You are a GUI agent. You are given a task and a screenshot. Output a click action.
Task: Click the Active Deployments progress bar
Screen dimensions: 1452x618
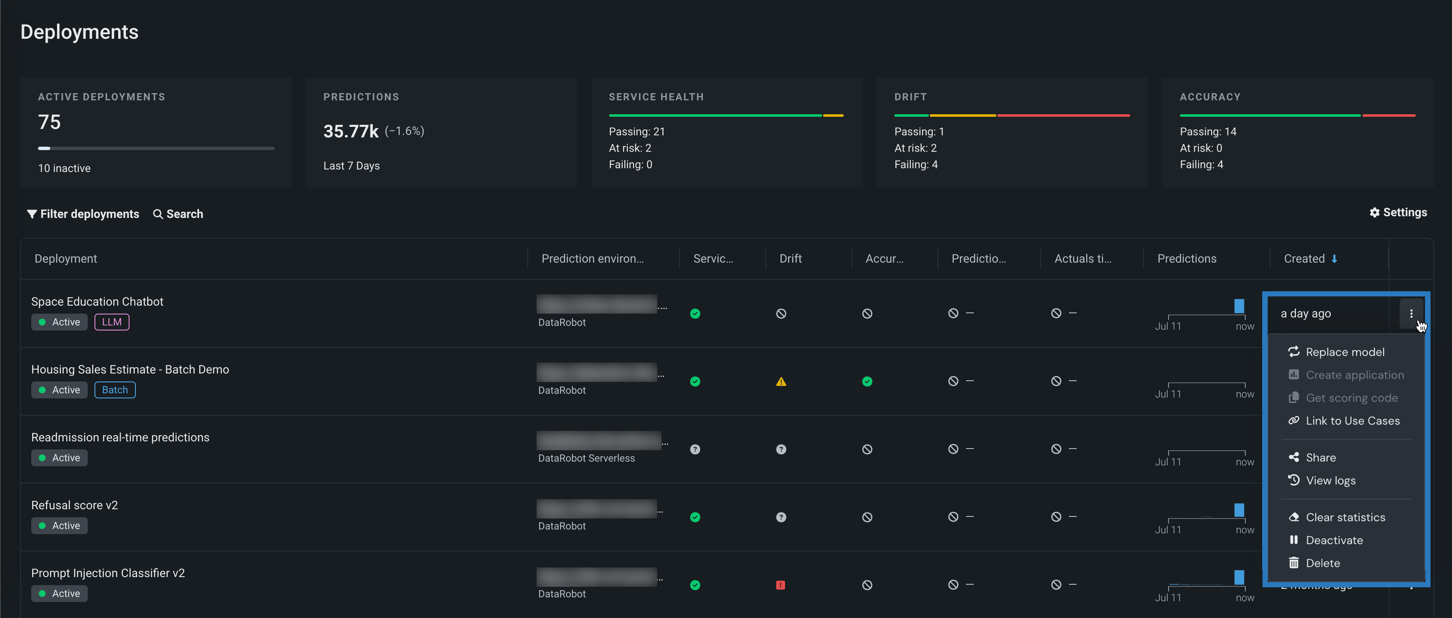click(156, 148)
